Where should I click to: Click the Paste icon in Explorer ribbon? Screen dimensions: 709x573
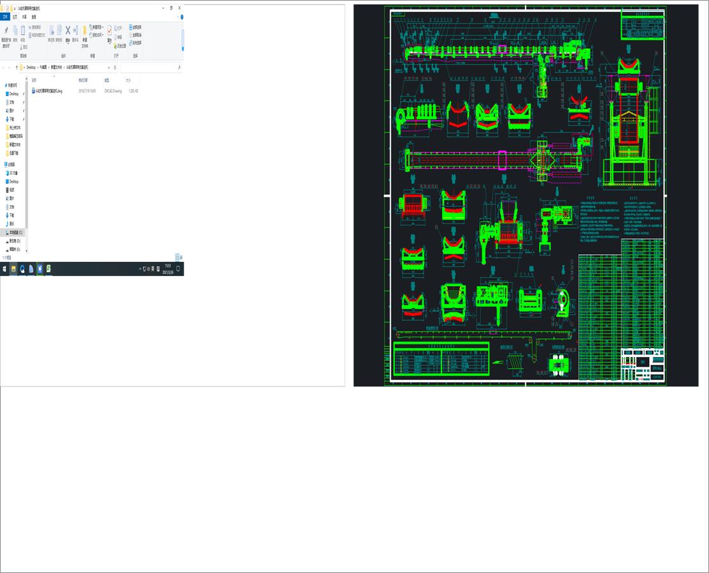click(x=22, y=30)
